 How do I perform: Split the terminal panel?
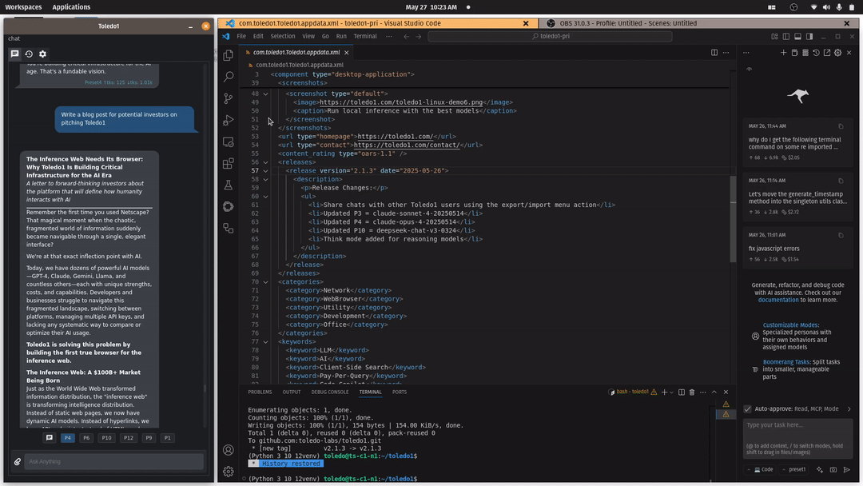(682, 392)
